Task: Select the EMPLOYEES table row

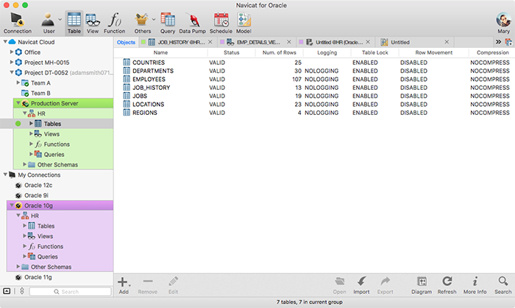Action: pos(314,80)
